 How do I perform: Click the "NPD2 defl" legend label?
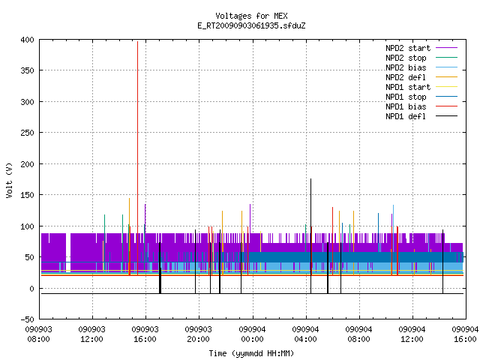click(x=406, y=77)
